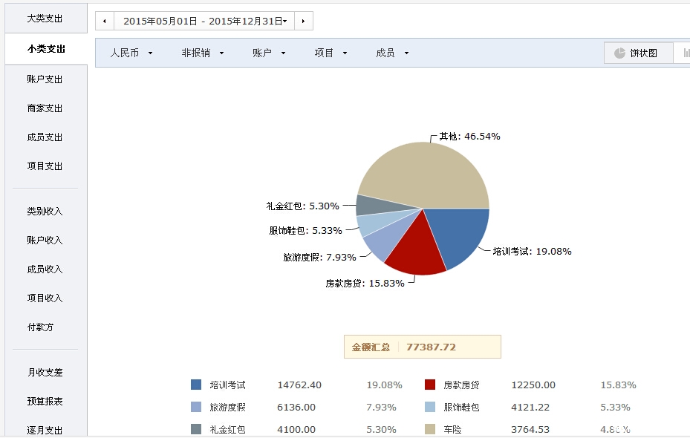
Task: Open 月收支差 report
Action: tap(45, 373)
